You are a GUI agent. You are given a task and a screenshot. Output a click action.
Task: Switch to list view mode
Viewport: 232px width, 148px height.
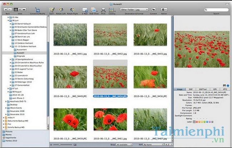[x=20, y=10]
